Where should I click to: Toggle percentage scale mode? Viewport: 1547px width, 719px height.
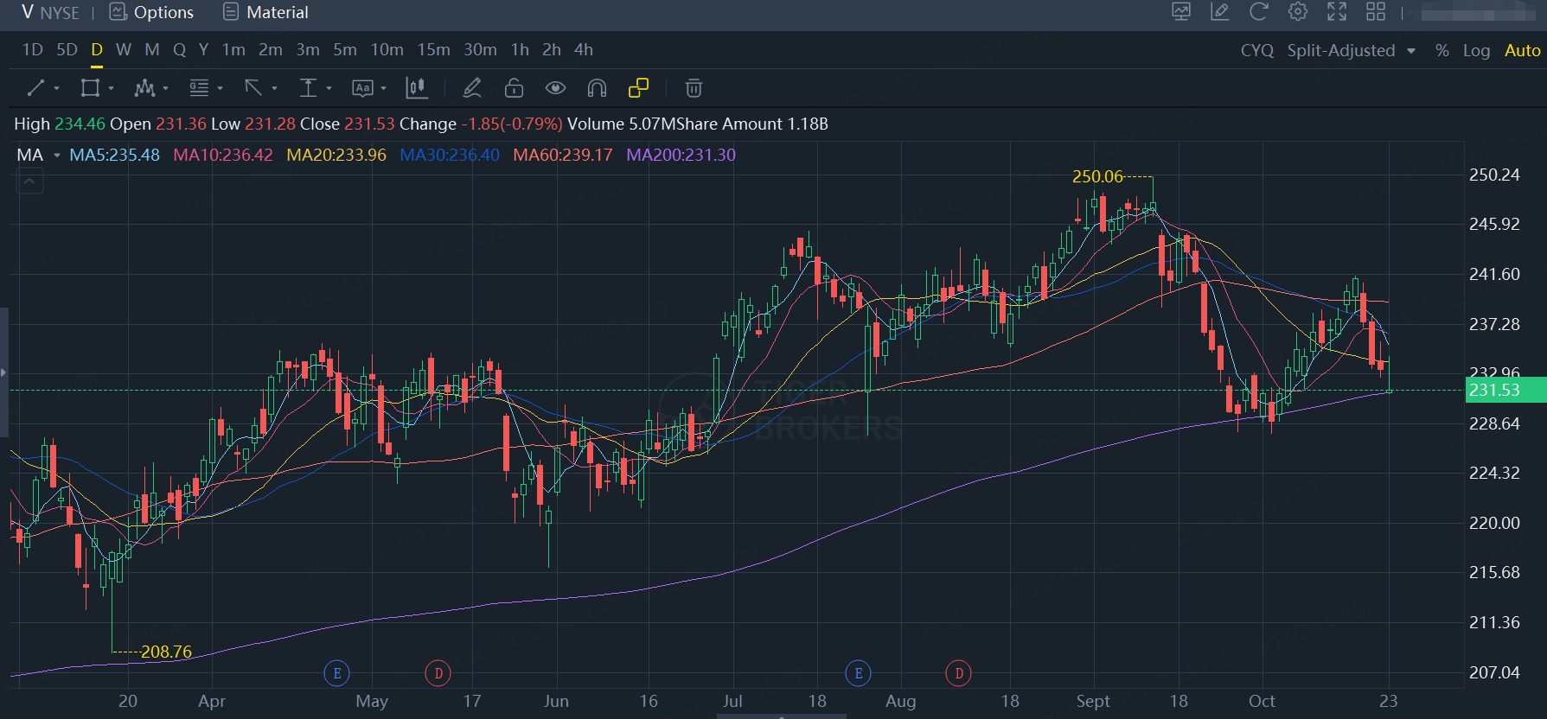tap(1442, 50)
